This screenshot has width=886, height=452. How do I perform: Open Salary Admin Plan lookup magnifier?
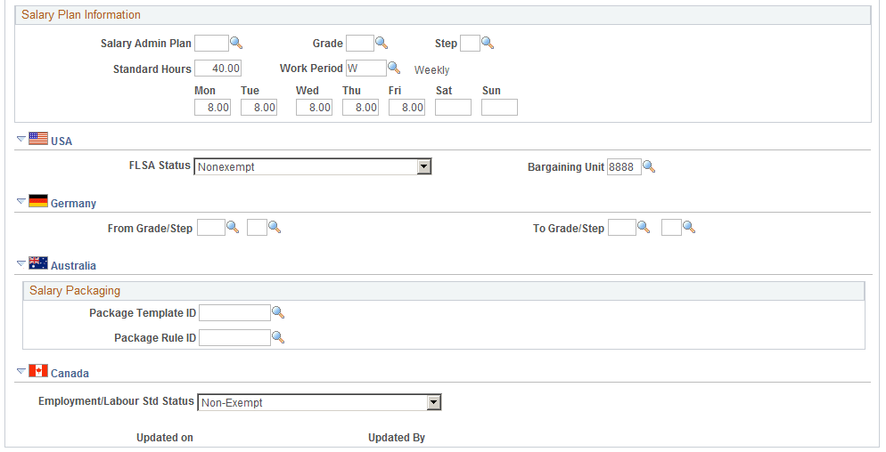pyautogui.click(x=236, y=43)
